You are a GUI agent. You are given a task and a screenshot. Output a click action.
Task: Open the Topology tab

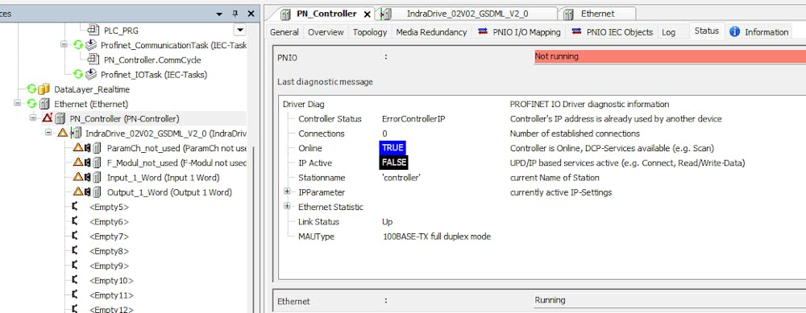point(370,32)
